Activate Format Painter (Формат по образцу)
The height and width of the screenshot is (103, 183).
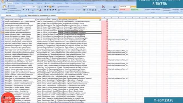click(14, 11)
